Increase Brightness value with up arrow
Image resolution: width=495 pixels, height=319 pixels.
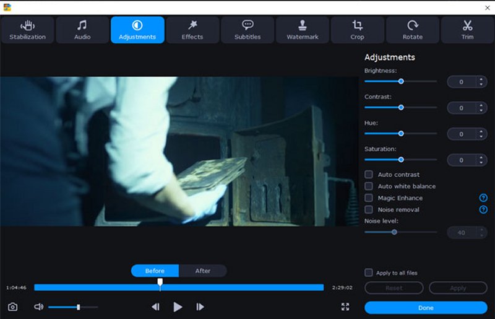tap(481, 79)
